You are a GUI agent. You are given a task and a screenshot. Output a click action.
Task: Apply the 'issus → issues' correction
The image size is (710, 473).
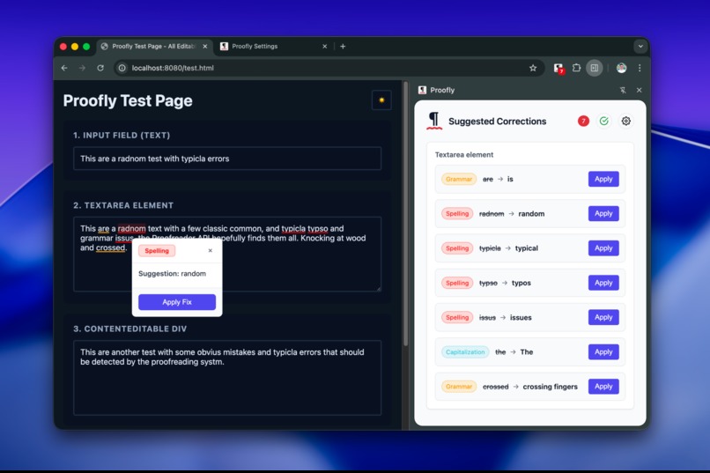(603, 317)
